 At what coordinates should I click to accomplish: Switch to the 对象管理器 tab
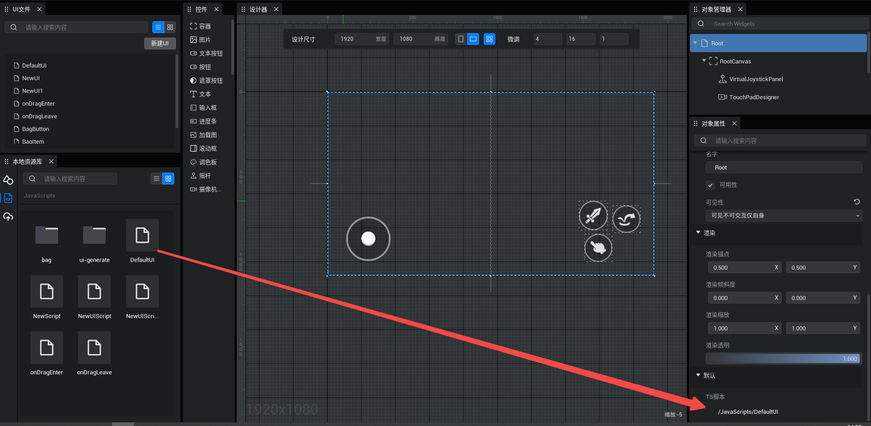point(716,9)
